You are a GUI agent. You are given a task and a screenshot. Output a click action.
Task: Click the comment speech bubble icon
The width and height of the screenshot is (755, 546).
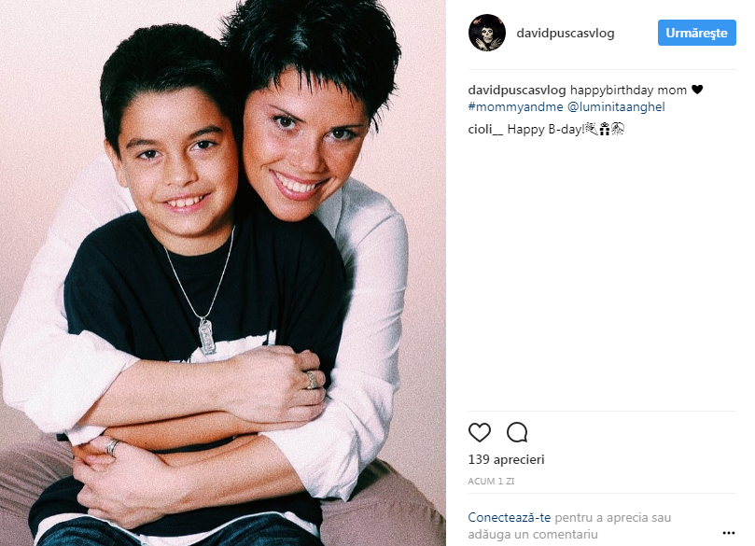coord(517,432)
